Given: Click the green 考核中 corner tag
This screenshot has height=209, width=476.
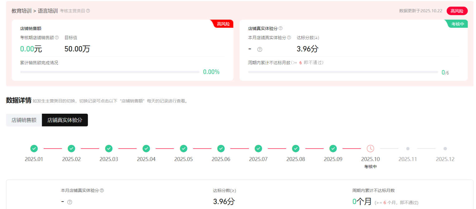Looking at the screenshot, I should pos(457,24).
